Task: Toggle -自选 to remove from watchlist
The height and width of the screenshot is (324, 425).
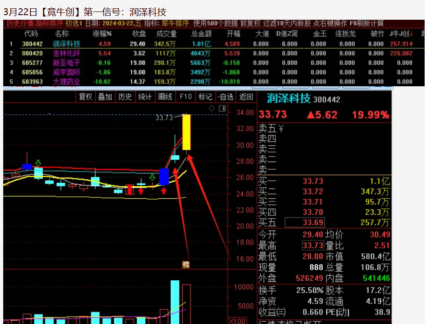Action: 225,97
